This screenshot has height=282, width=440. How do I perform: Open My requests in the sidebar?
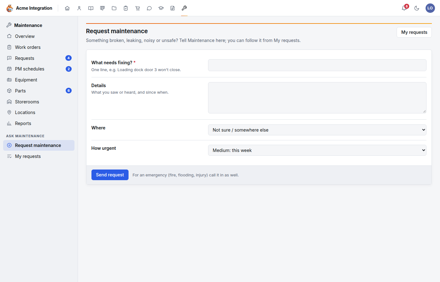[39, 156]
